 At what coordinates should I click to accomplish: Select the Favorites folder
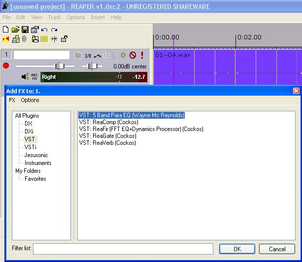(x=35, y=179)
